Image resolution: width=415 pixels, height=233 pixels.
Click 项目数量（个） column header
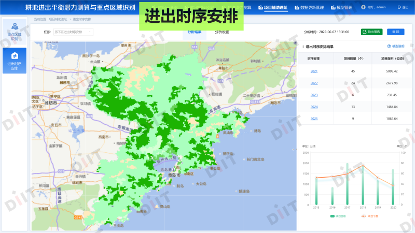pos(353,59)
